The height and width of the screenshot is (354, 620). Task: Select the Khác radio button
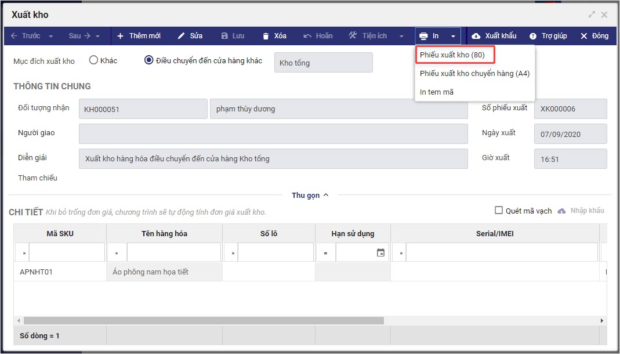[x=93, y=60]
